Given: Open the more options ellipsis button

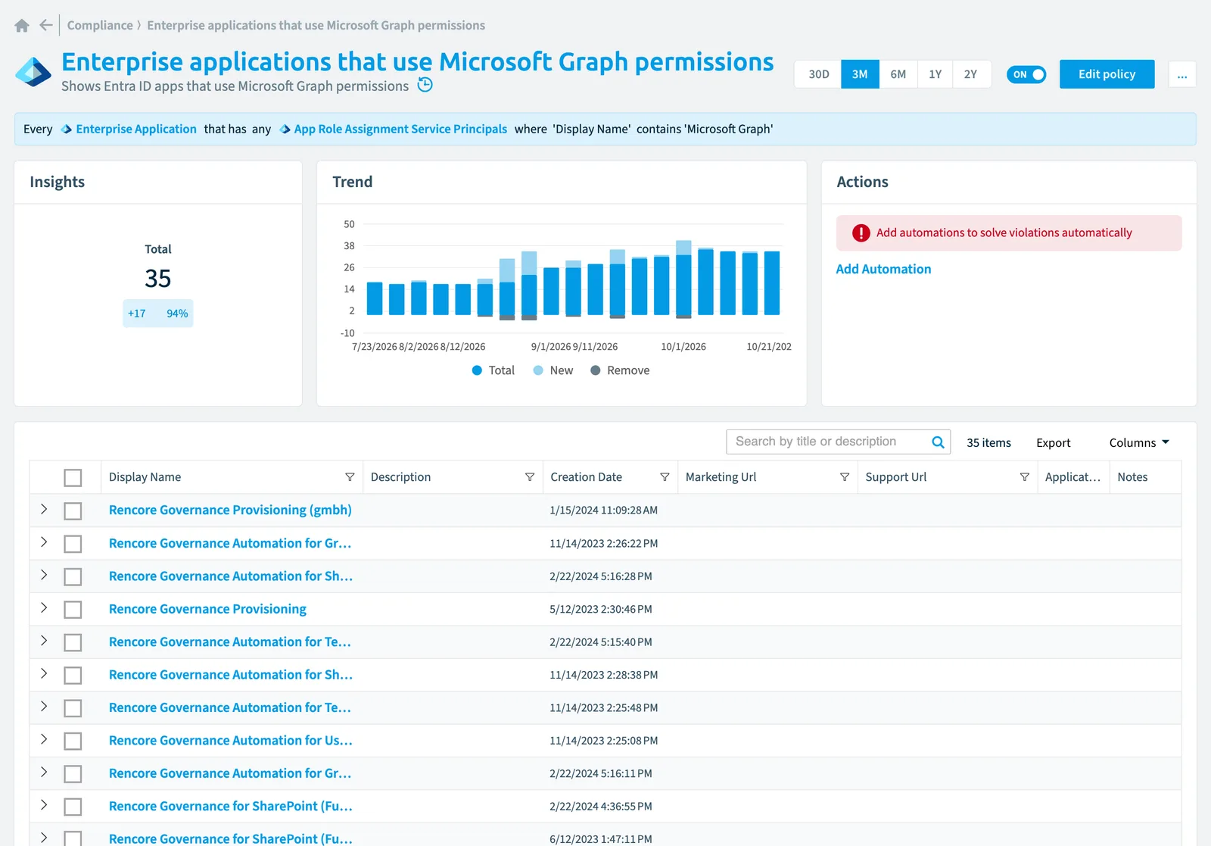Looking at the screenshot, I should pos(1182,74).
